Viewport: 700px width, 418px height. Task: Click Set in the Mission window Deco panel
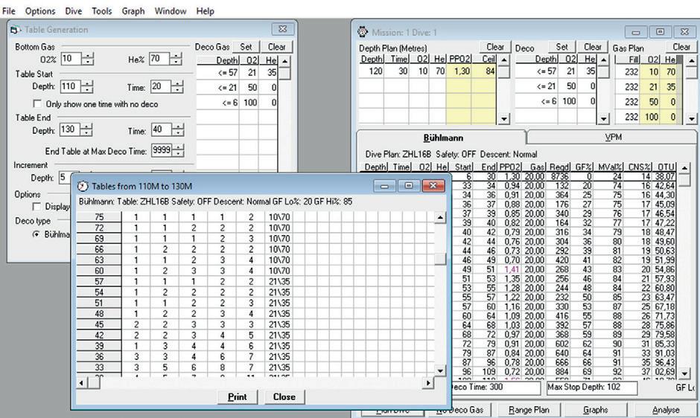click(562, 47)
